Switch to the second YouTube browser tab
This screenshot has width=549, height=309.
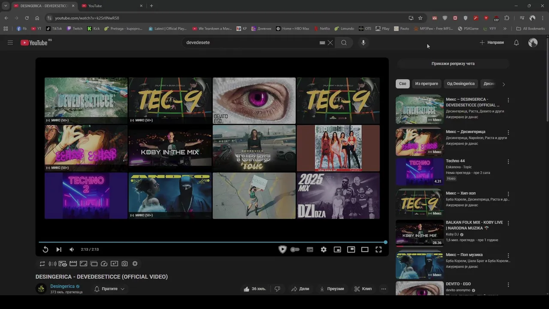click(111, 6)
